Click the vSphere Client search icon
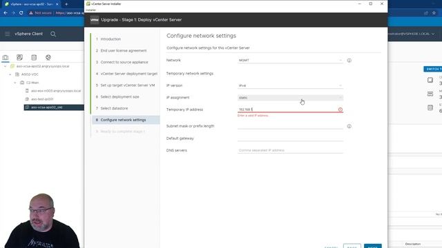 53,34
